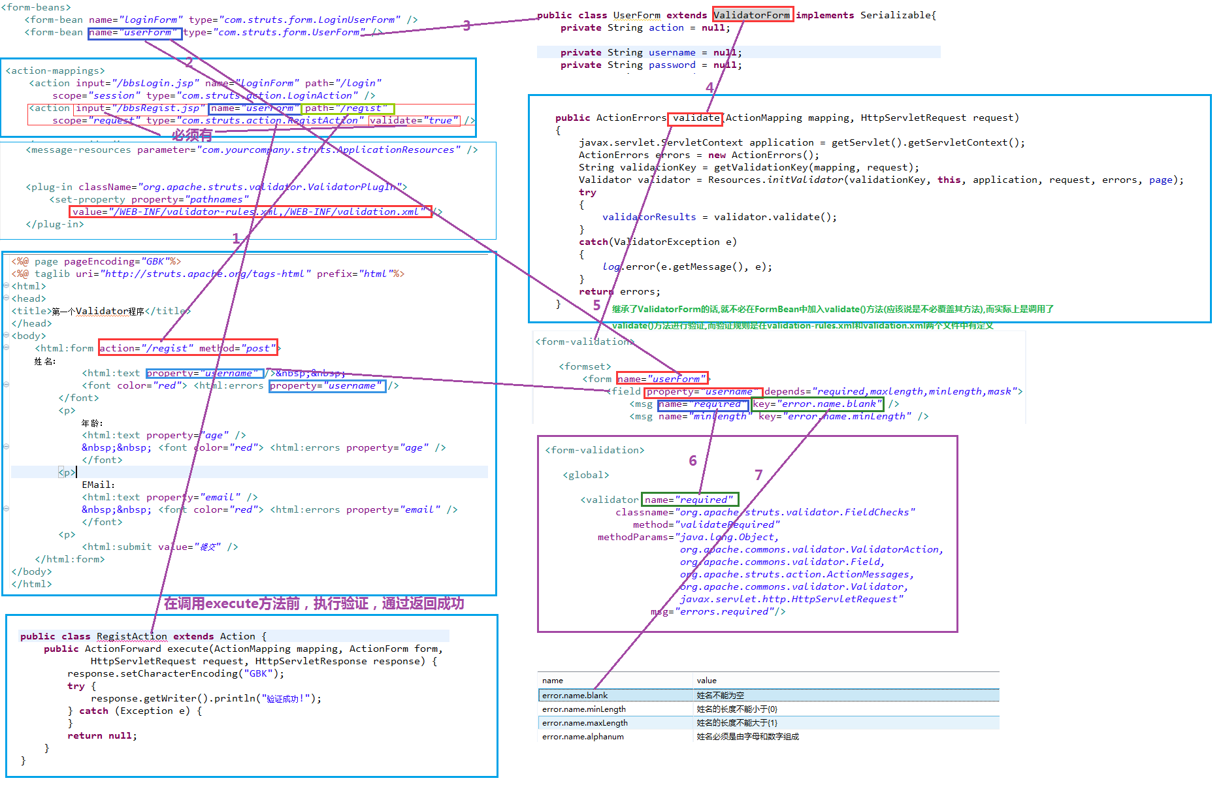This screenshot has width=1223, height=789.
Task: Click the 'value' column header in properties table
Action: [x=706, y=681]
